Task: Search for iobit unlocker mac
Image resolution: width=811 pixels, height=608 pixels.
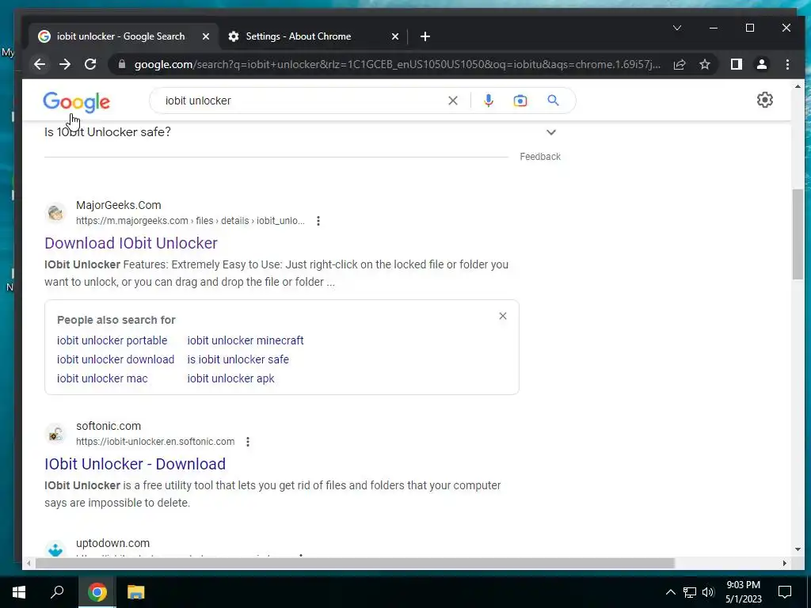Action: tap(102, 378)
